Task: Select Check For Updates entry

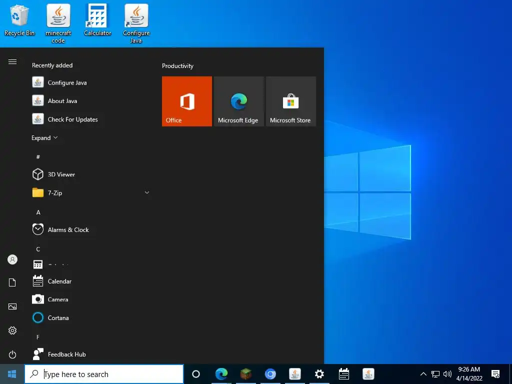Action: [x=91, y=119]
